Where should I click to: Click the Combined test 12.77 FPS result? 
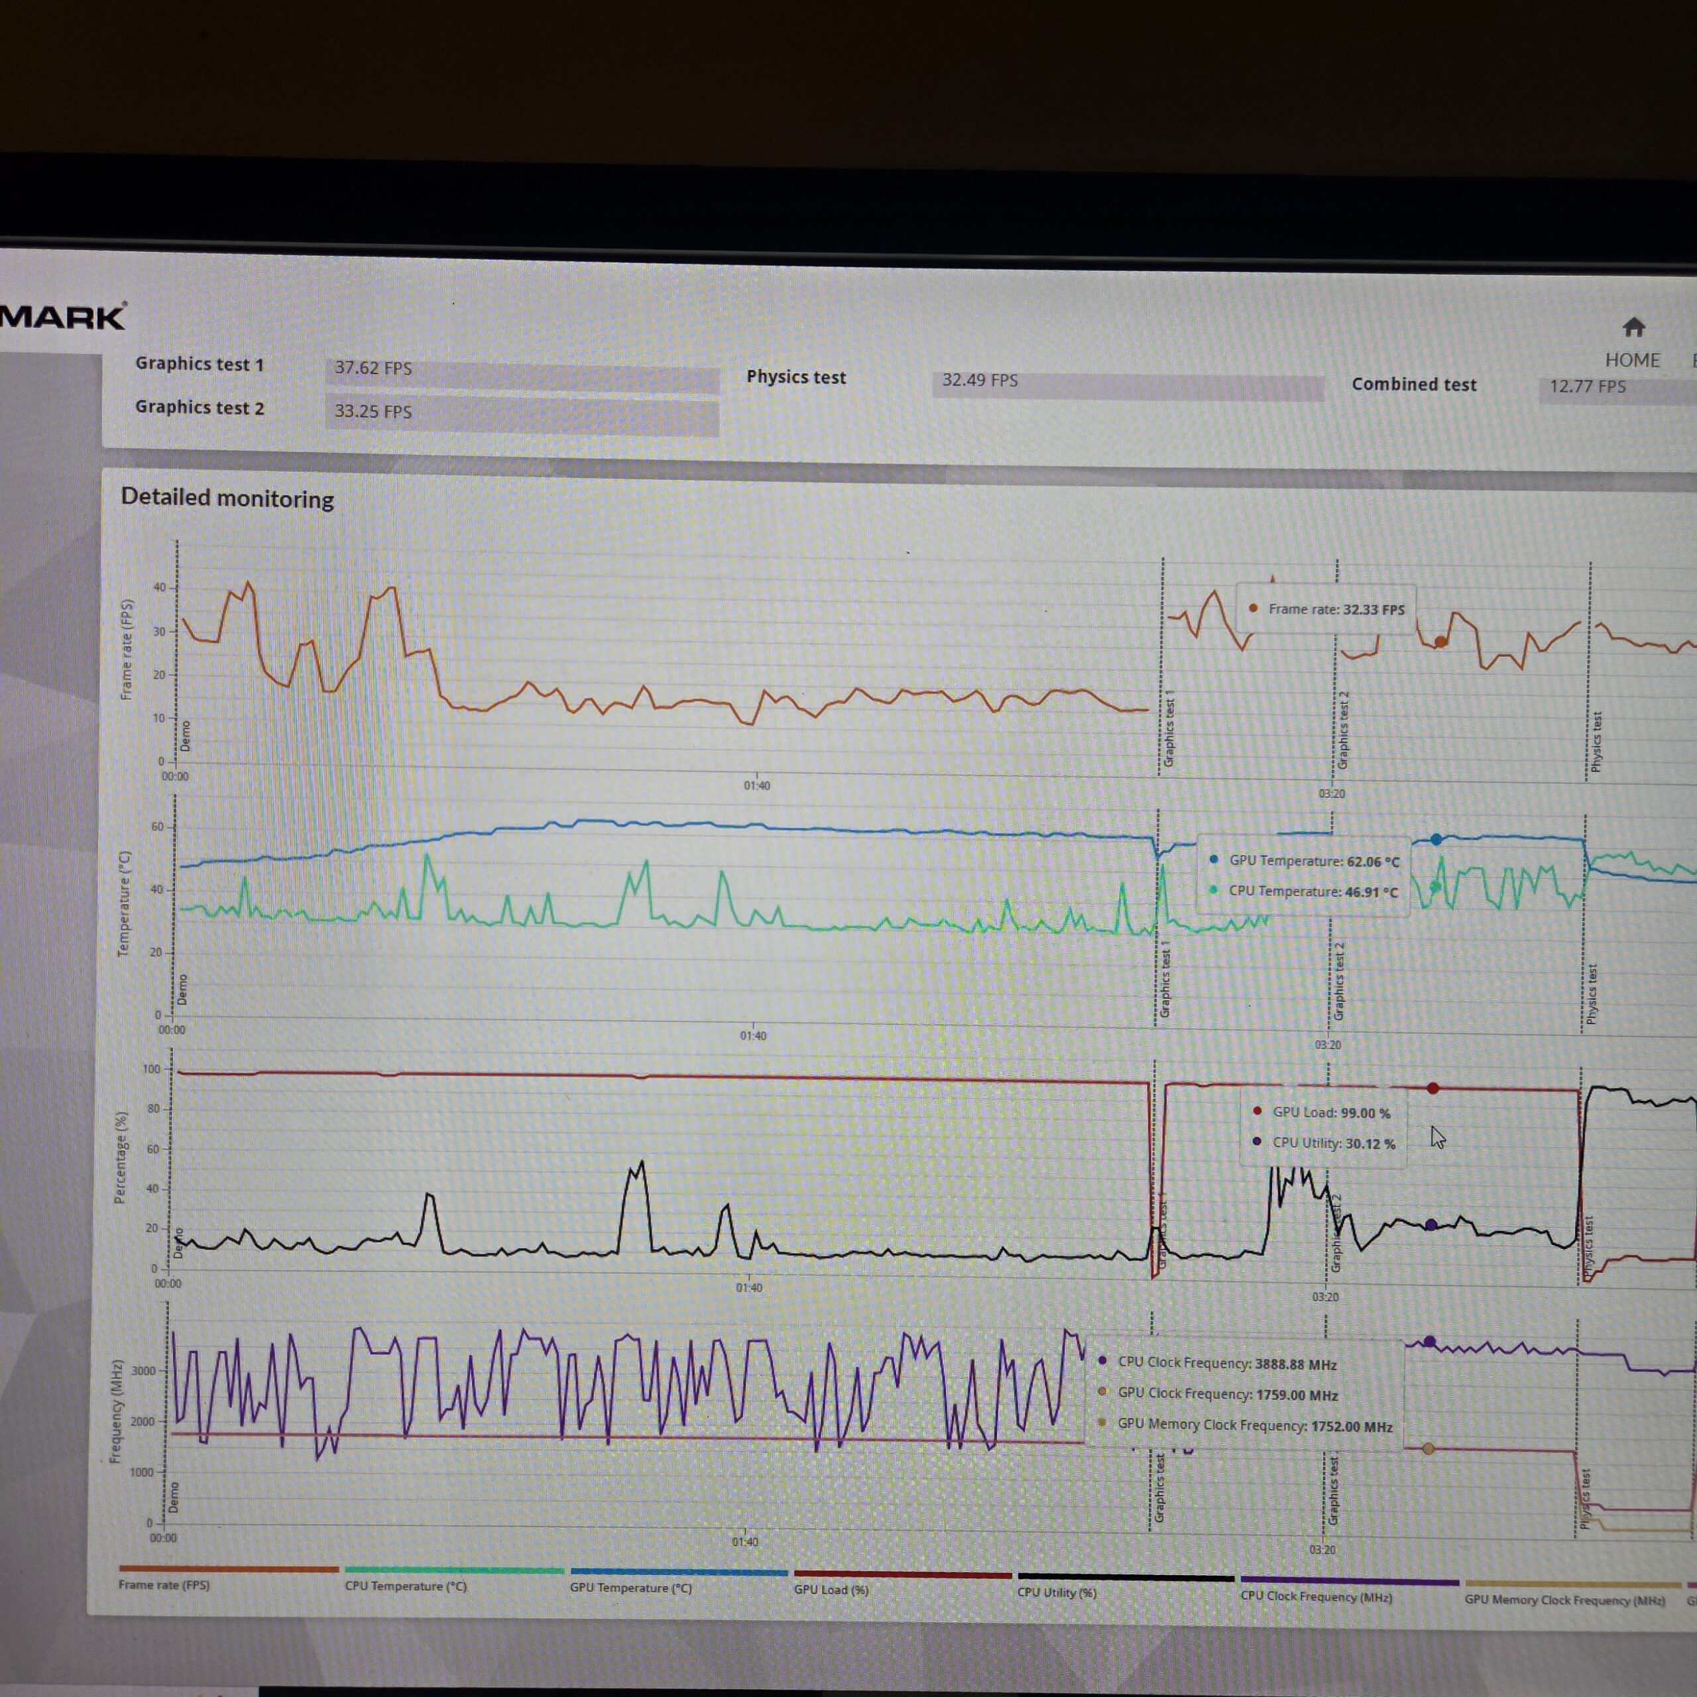pyautogui.click(x=1587, y=386)
